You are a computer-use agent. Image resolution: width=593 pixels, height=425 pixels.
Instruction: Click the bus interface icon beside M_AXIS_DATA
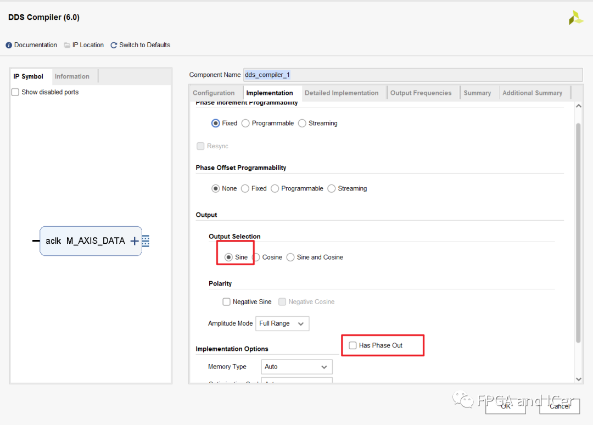[x=146, y=241]
